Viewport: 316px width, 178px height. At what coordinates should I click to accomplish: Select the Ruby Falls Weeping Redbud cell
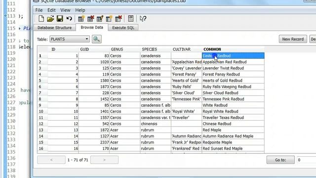pyautogui.click(x=233, y=87)
